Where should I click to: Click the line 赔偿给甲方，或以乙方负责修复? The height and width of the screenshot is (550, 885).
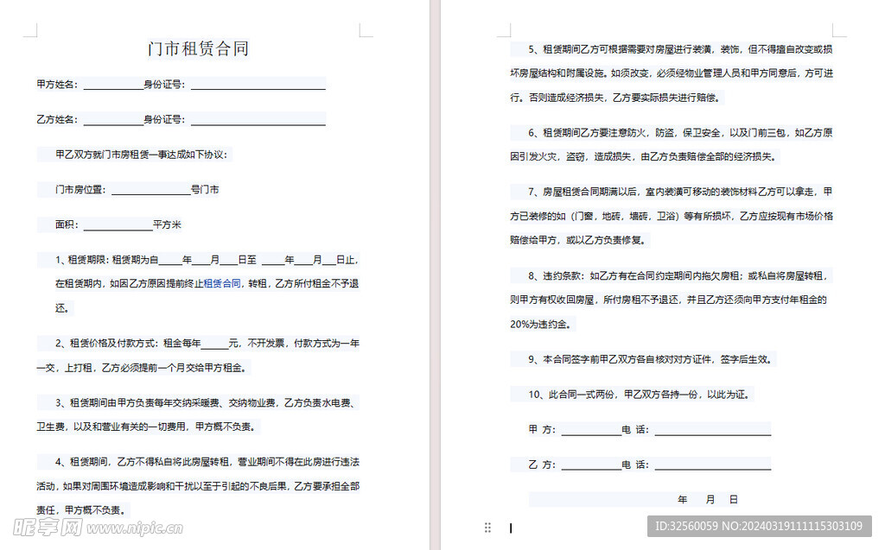(x=578, y=240)
